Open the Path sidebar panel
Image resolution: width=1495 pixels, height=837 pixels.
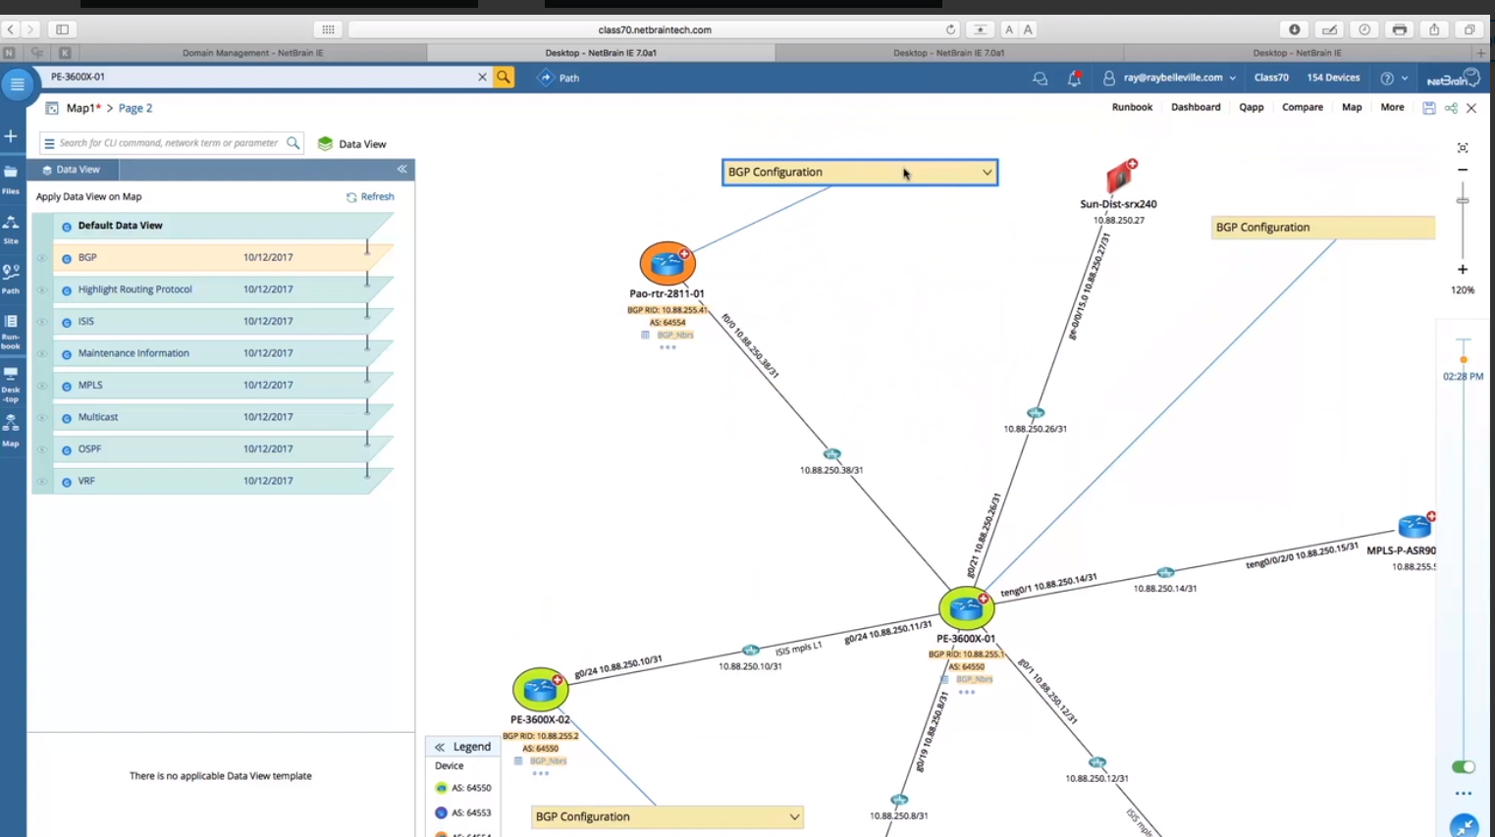pyautogui.click(x=11, y=279)
